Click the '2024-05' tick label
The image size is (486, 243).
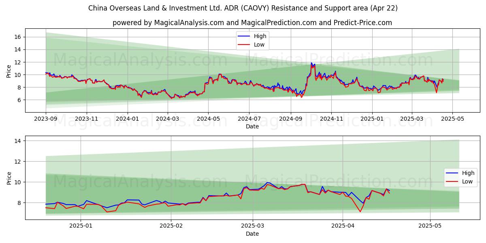click(208, 119)
